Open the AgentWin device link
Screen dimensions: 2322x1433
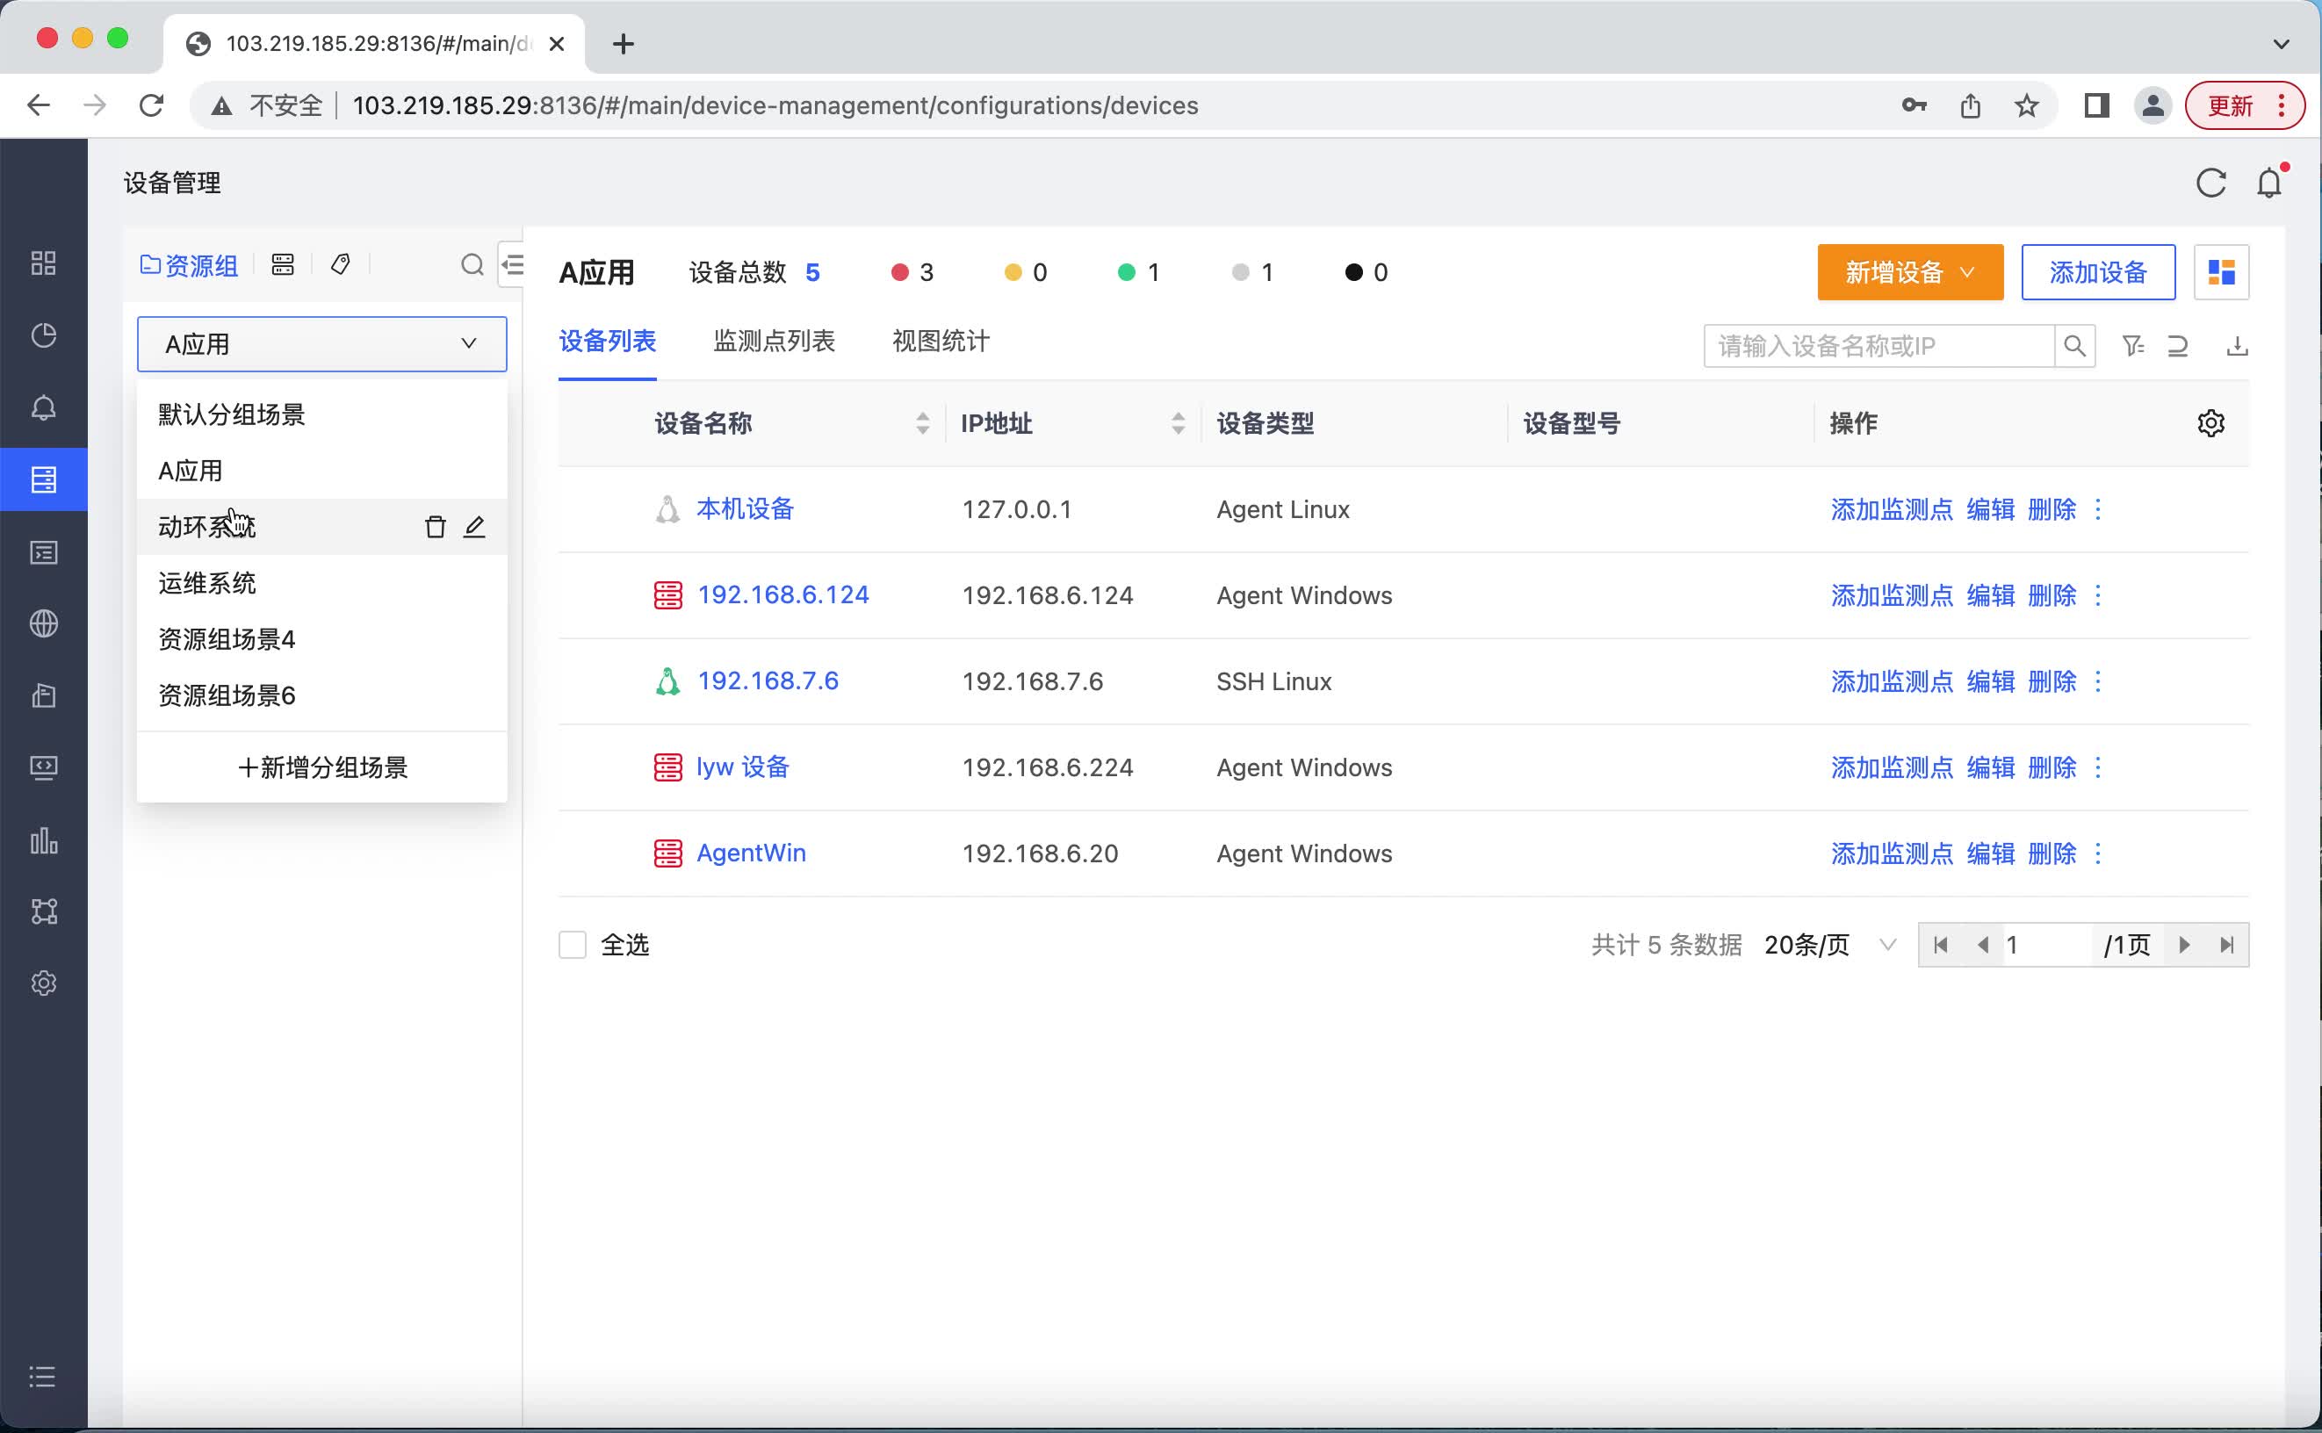click(x=751, y=852)
